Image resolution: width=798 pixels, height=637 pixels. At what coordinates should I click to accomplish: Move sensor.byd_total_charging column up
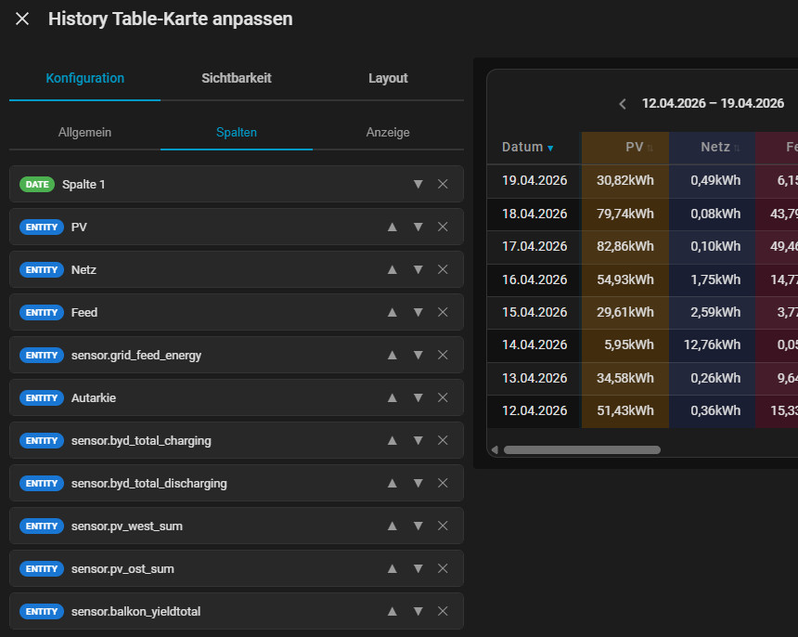tap(392, 440)
